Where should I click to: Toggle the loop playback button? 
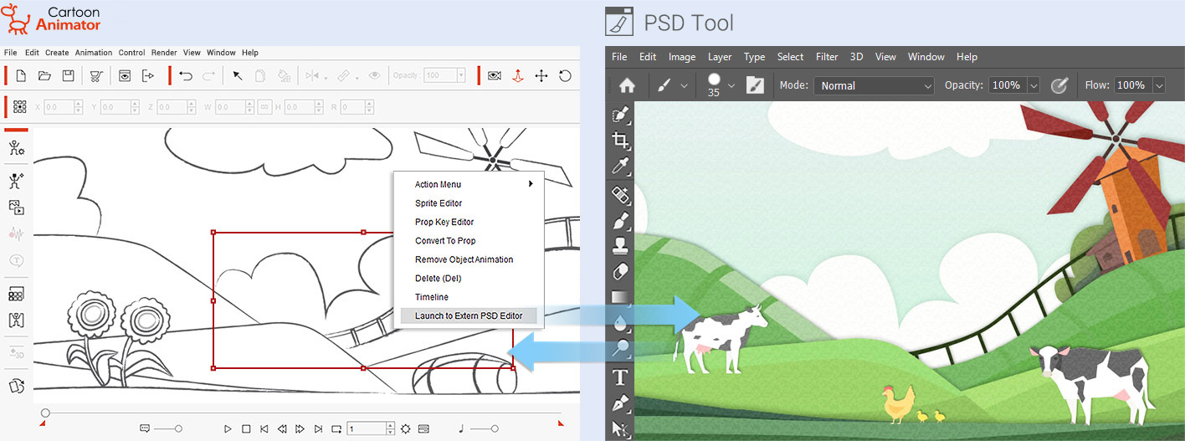pyautogui.click(x=336, y=428)
